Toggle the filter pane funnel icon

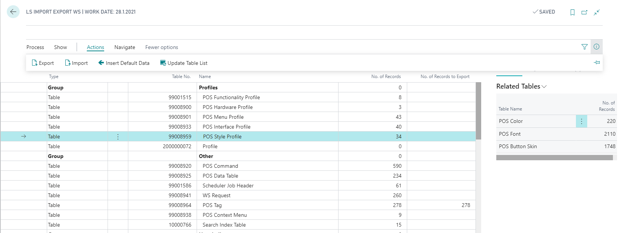(x=584, y=47)
